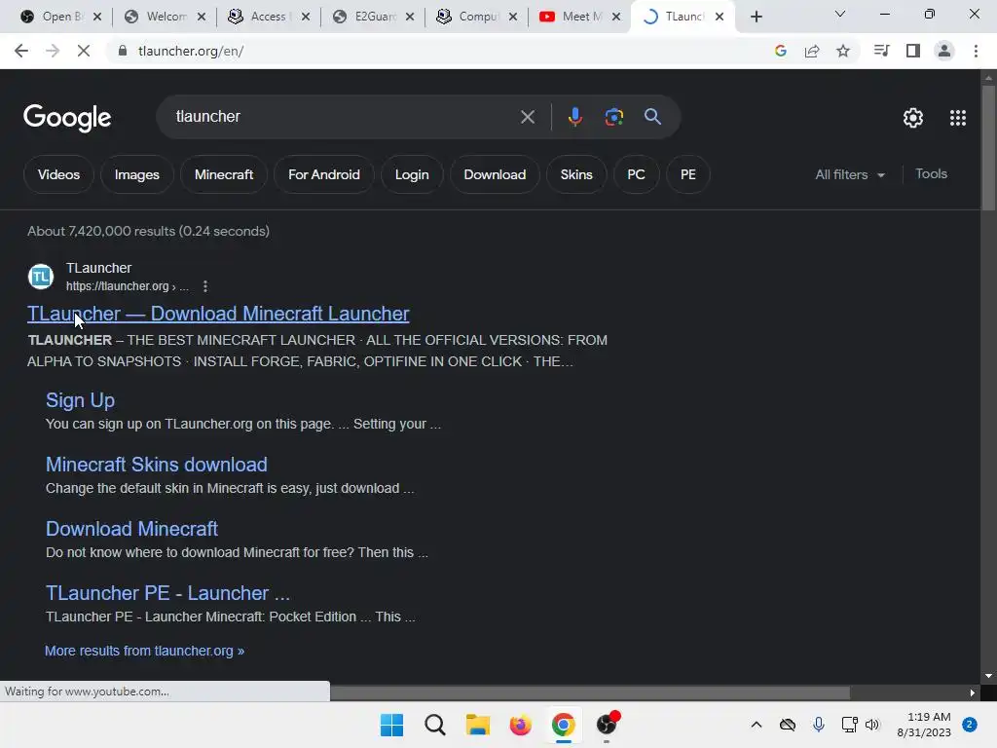Click the Google icon in address bar
The width and height of the screenshot is (997, 748).
pos(781,51)
